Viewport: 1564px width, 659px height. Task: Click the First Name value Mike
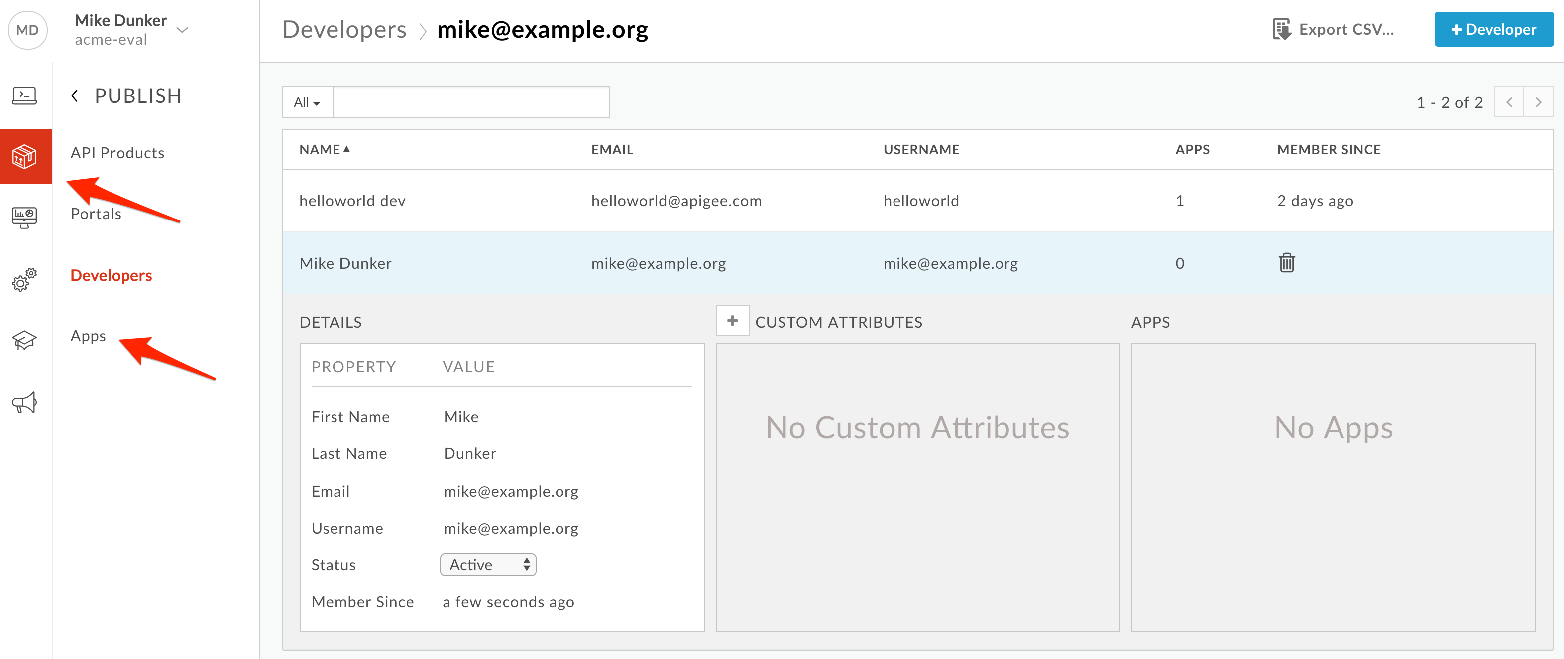click(461, 417)
